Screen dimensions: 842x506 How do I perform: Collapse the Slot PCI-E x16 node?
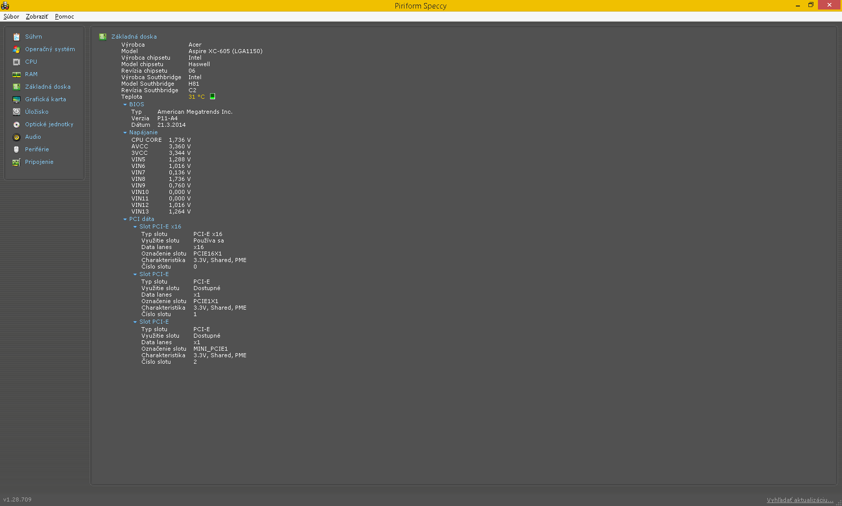[135, 227]
